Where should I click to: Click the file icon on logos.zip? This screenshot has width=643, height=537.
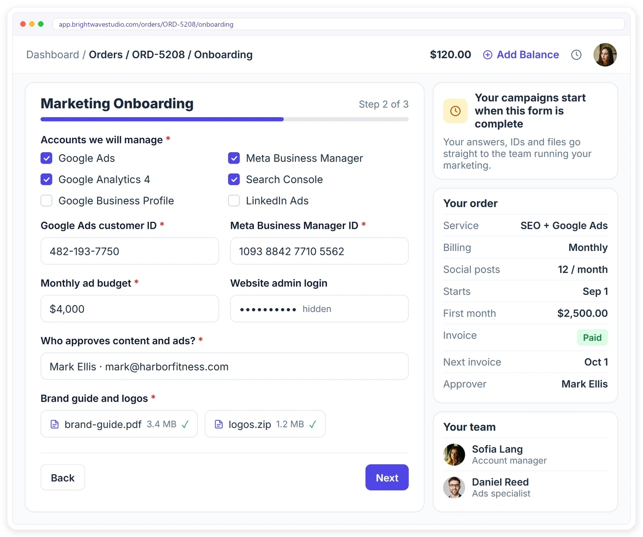click(x=219, y=424)
